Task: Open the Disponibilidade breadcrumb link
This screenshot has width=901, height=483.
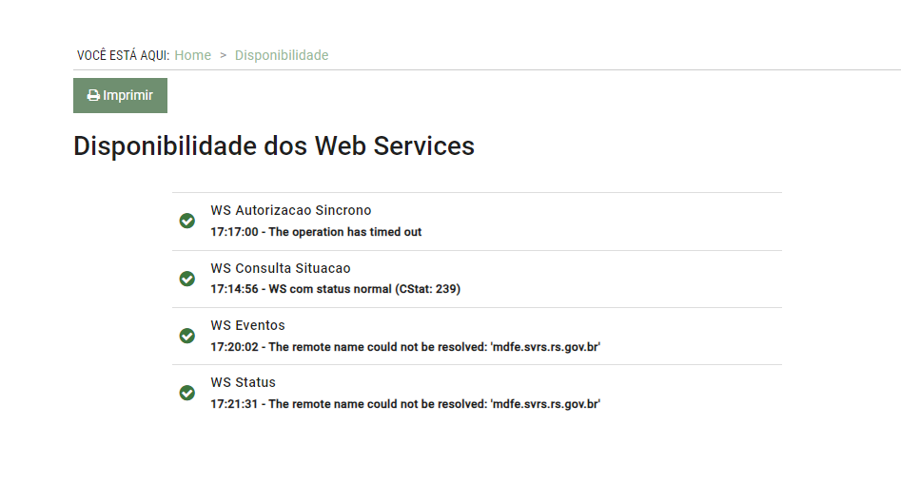Action: click(x=282, y=55)
